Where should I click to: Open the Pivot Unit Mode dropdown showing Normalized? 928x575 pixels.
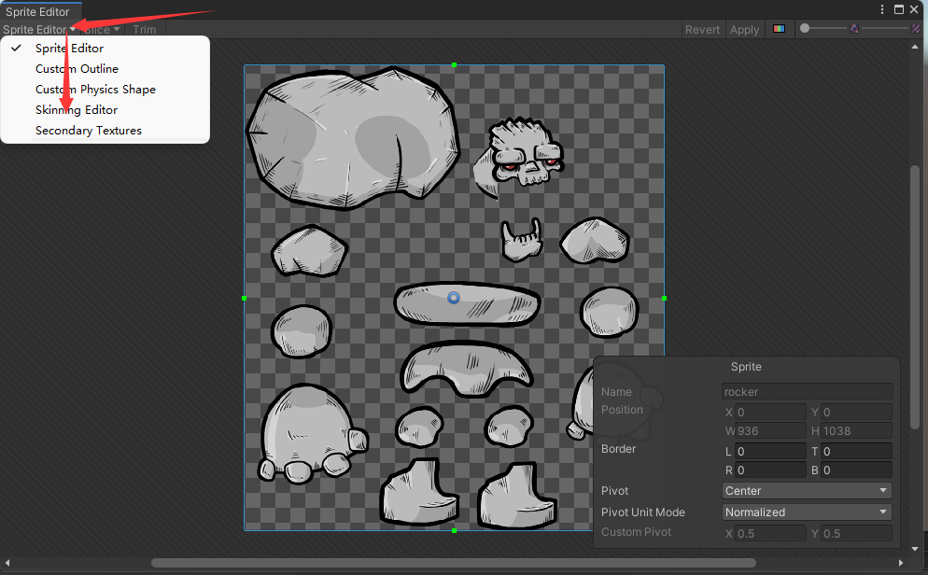[x=805, y=512]
